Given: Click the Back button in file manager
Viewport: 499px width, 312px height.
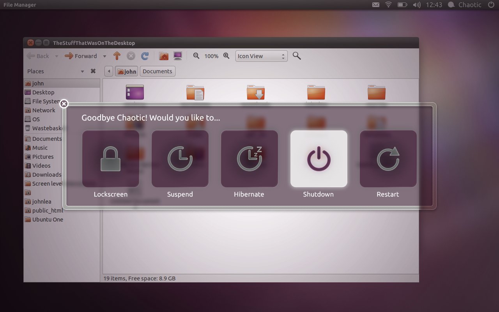Looking at the screenshot, I should tap(38, 56).
